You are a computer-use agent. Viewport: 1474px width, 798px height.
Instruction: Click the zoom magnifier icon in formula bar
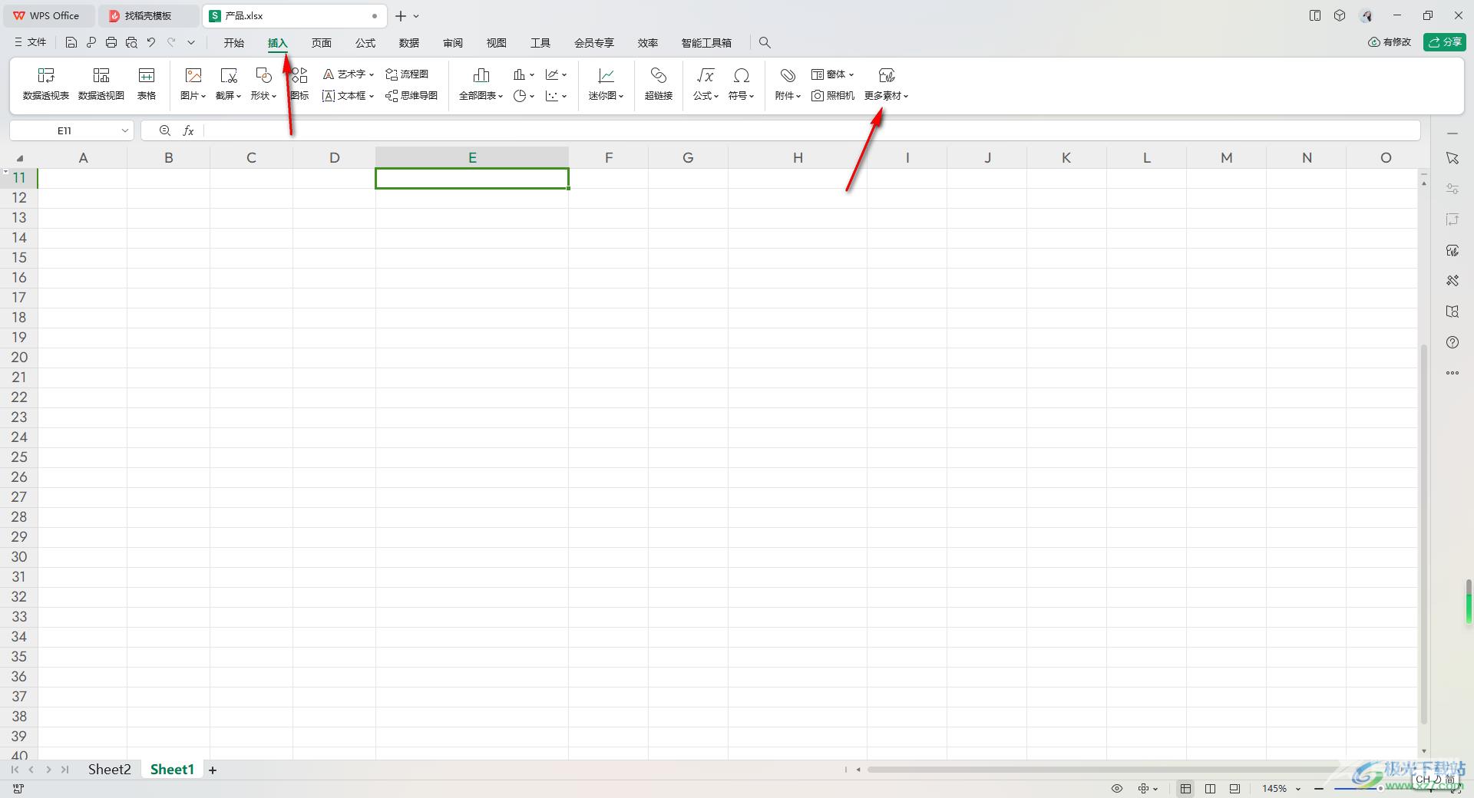pos(165,130)
